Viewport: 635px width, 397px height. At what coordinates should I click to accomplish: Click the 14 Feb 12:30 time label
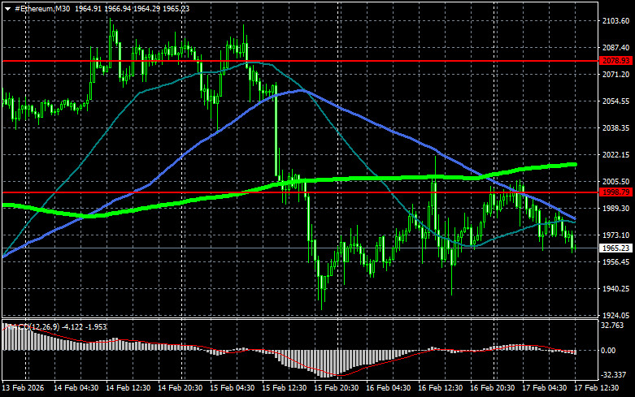(128, 388)
